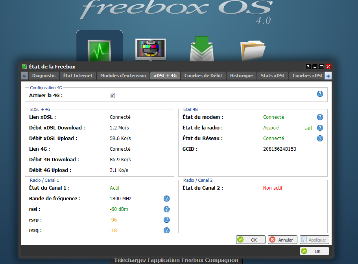Viewport: 358px width, 264px height.
Task: Click the OK button next to Annuler
Action: click(251, 240)
